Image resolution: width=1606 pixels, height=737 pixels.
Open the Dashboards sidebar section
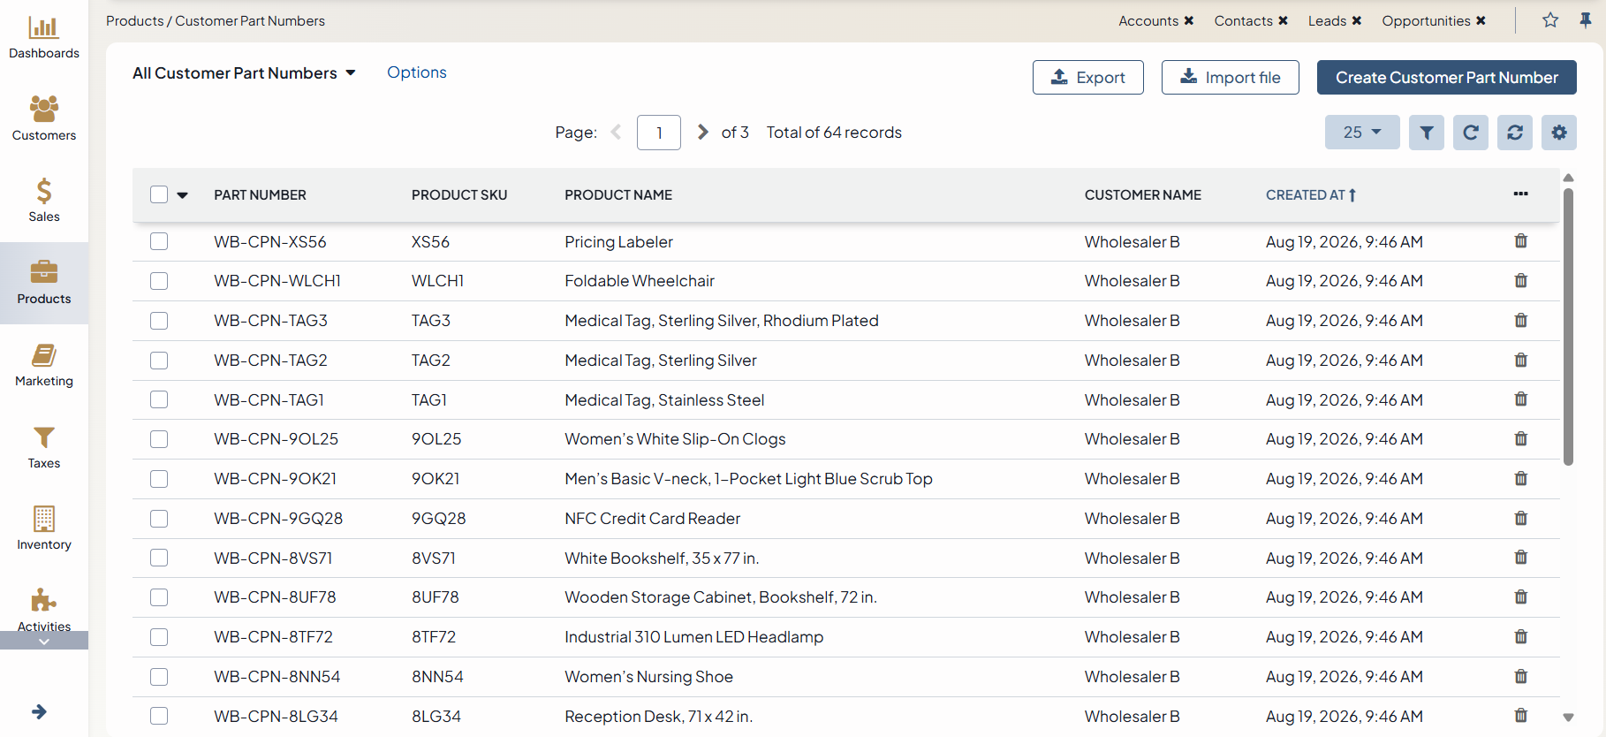click(x=44, y=38)
